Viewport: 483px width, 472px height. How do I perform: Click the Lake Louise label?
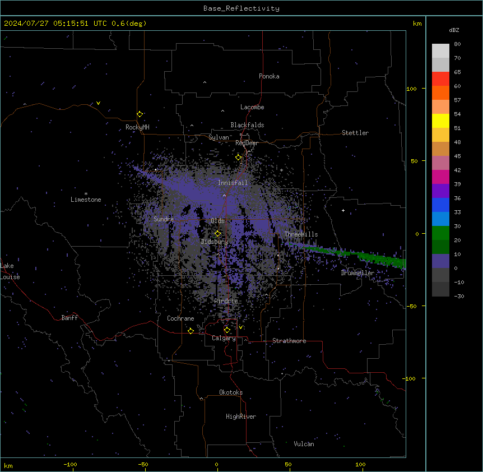coord(10,271)
